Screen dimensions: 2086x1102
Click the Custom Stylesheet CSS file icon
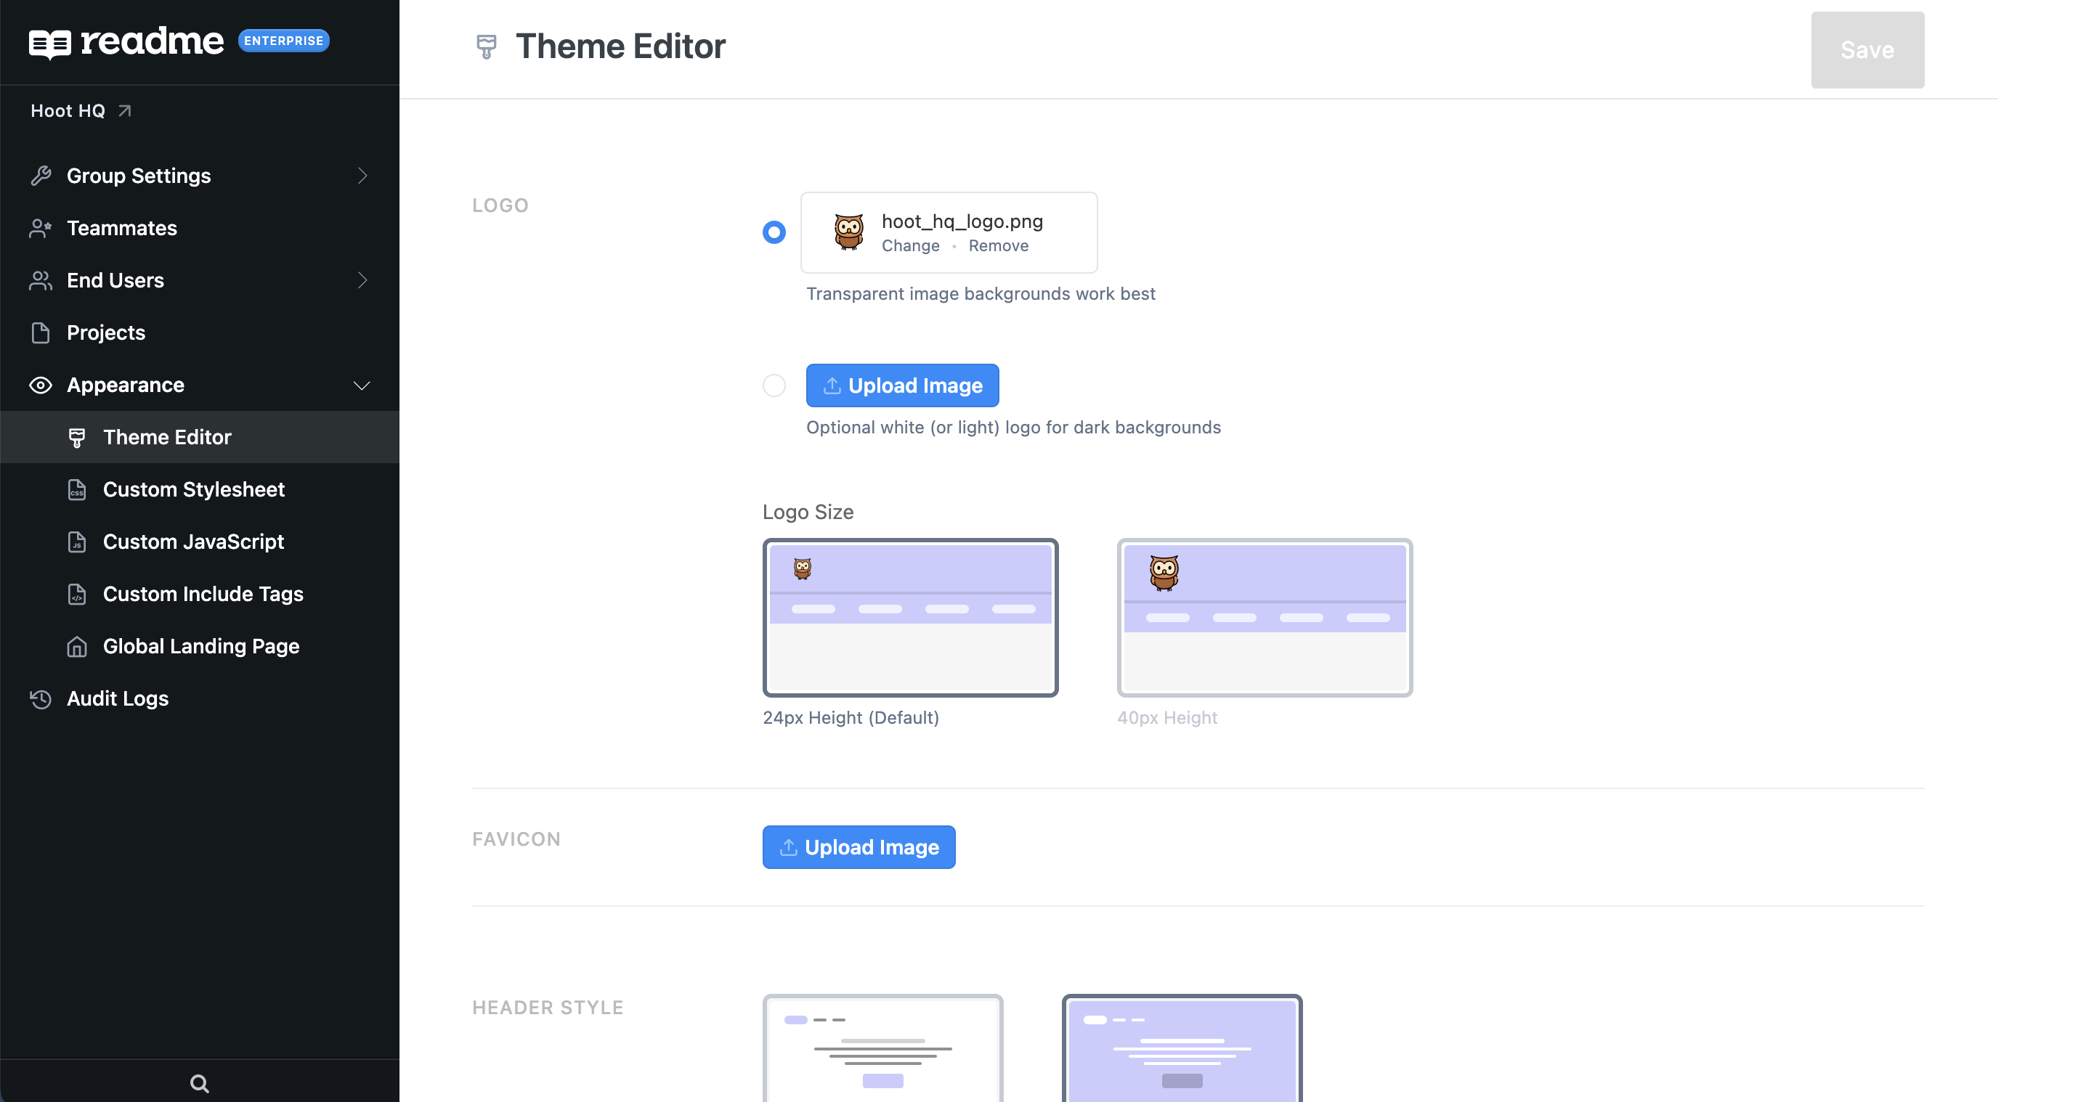pos(77,489)
